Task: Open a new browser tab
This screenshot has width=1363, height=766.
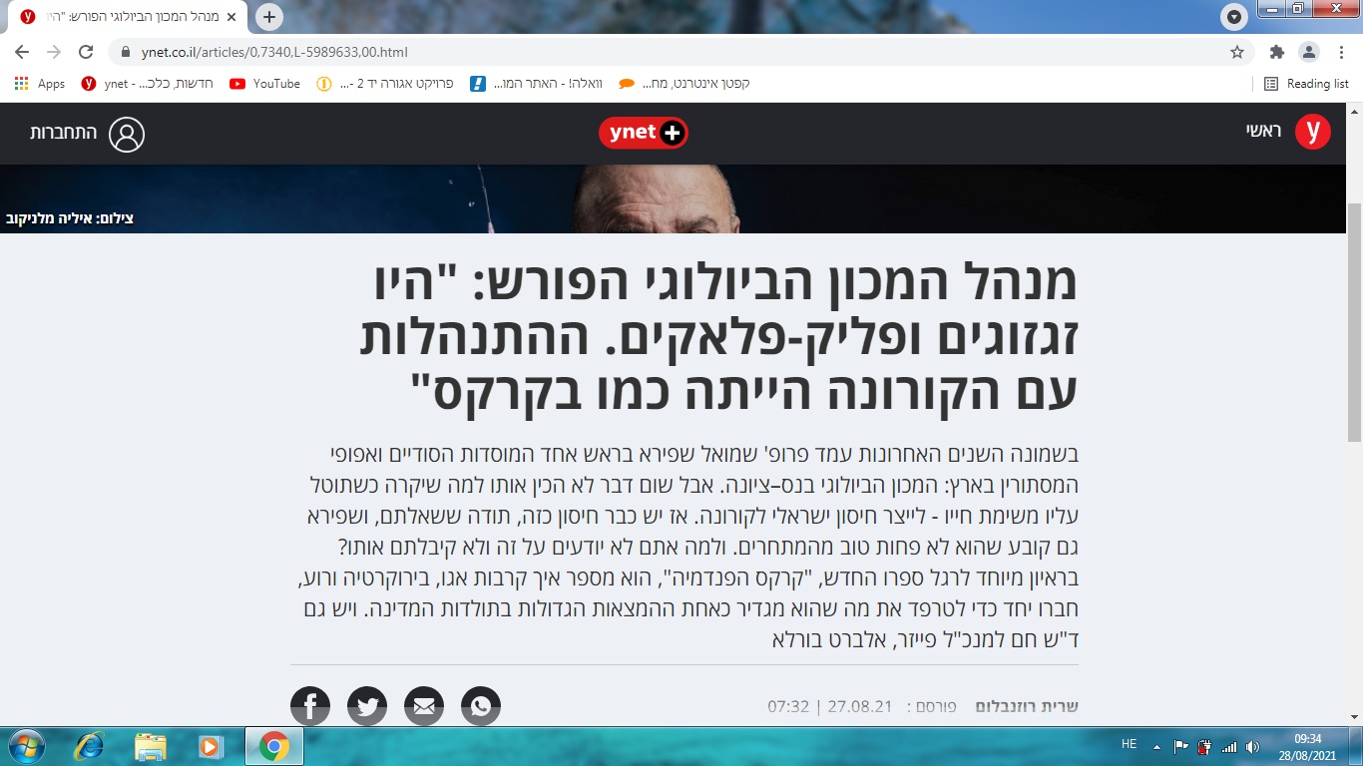Action: pyautogui.click(x=269, y=17)
